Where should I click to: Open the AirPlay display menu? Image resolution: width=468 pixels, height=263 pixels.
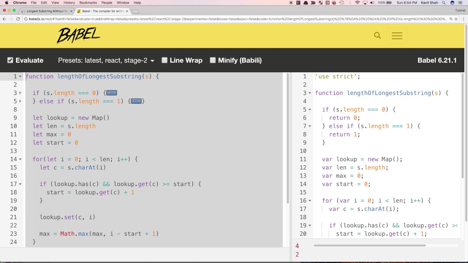point(365,3)
